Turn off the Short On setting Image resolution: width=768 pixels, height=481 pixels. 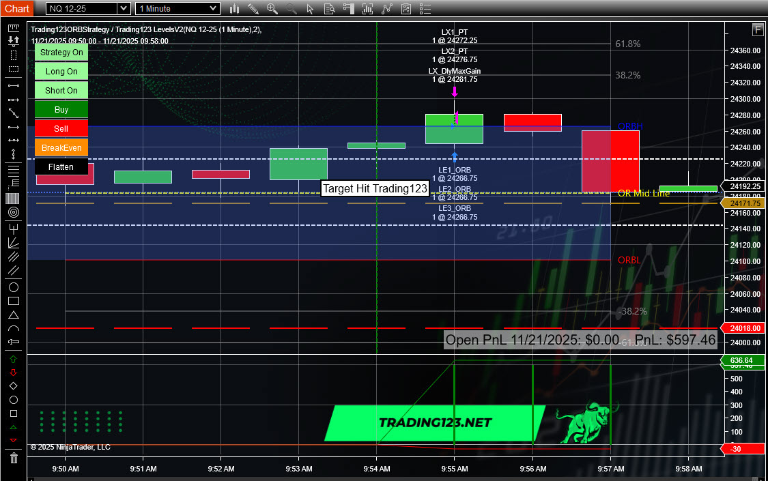point(61,89)
